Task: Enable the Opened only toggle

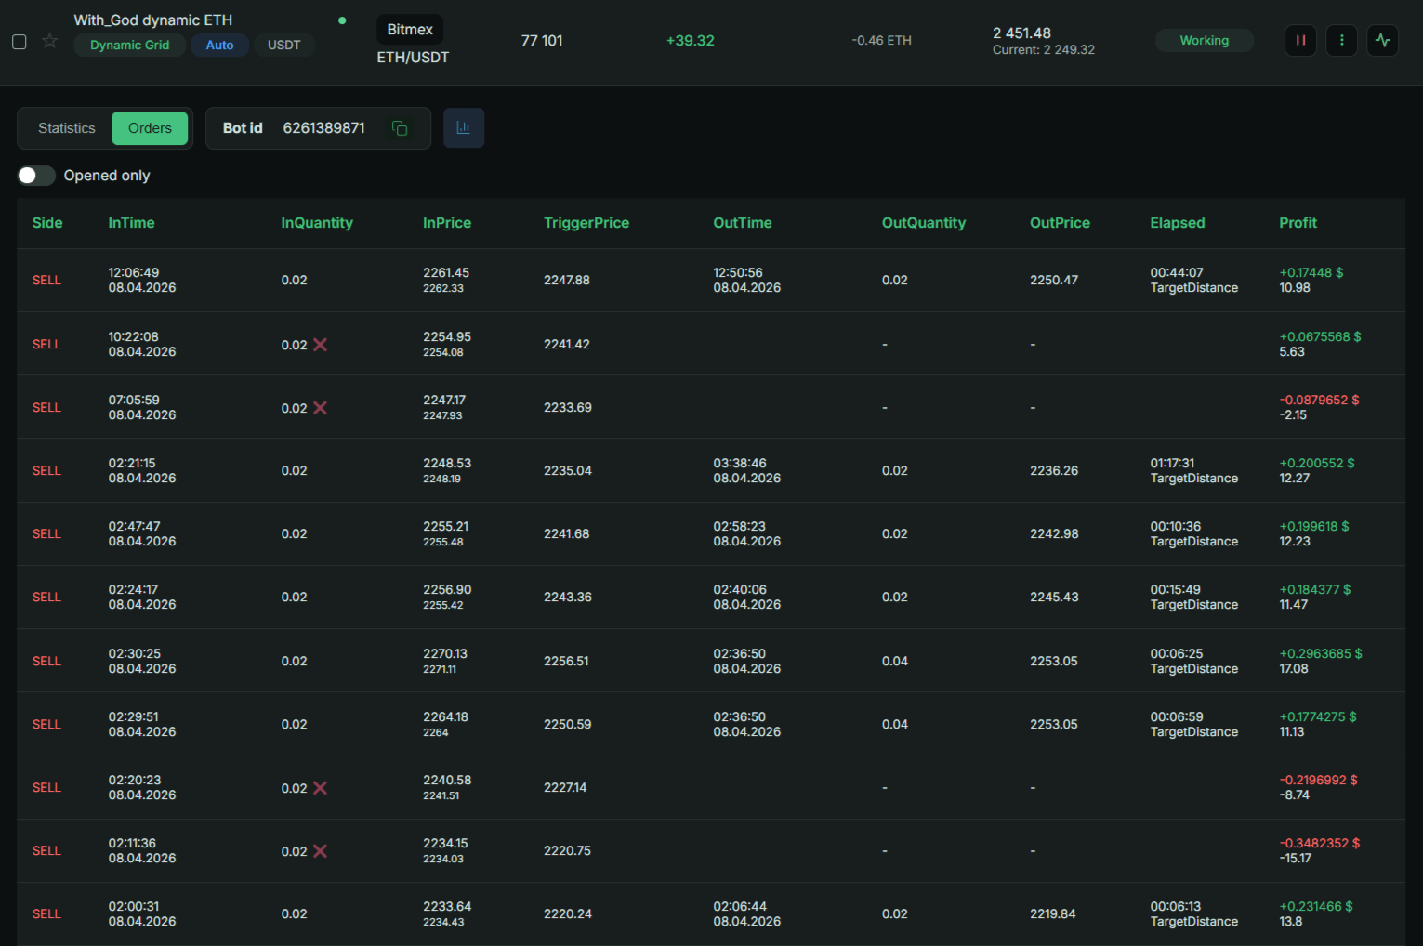Action: (35, 175)
